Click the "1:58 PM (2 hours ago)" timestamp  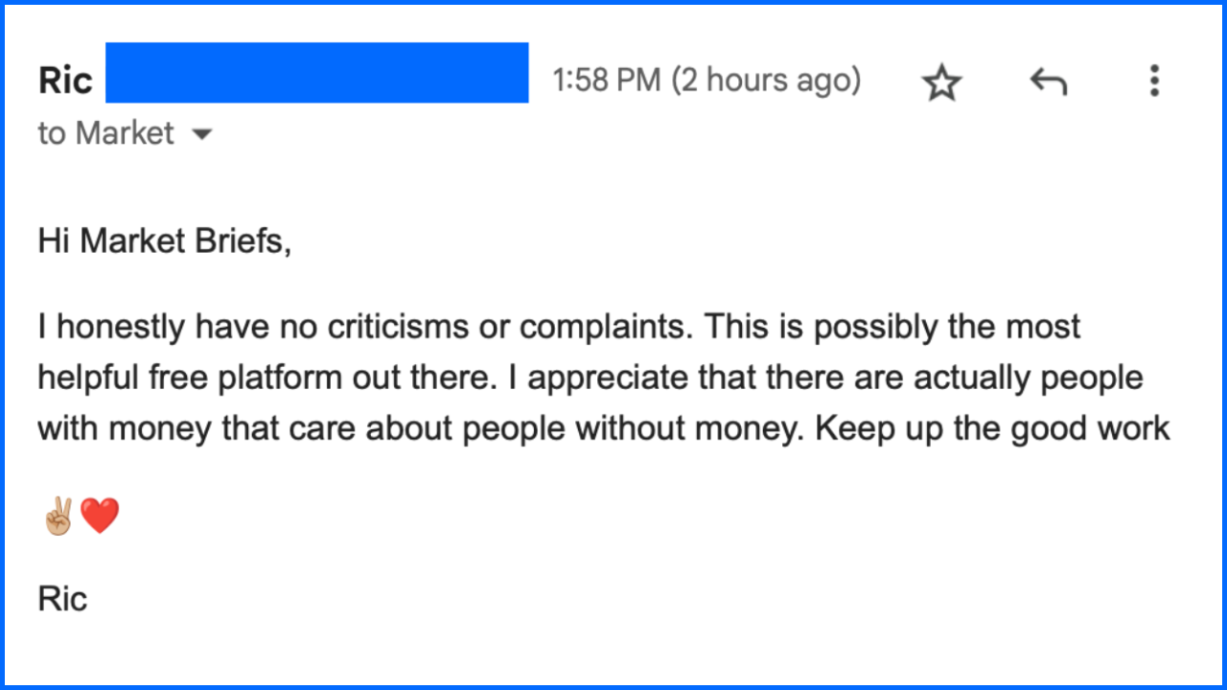coord(706,80)
